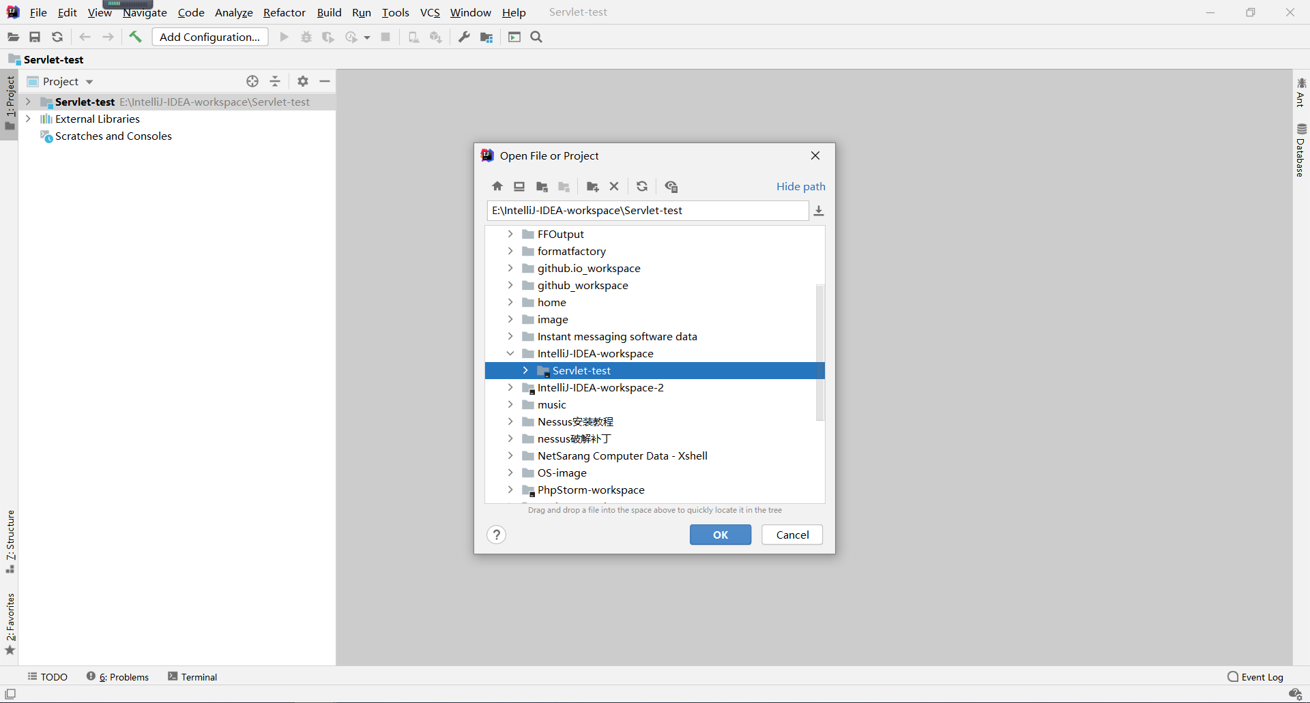Click the Search Everywhere magnifier icon

coord(536,37)
